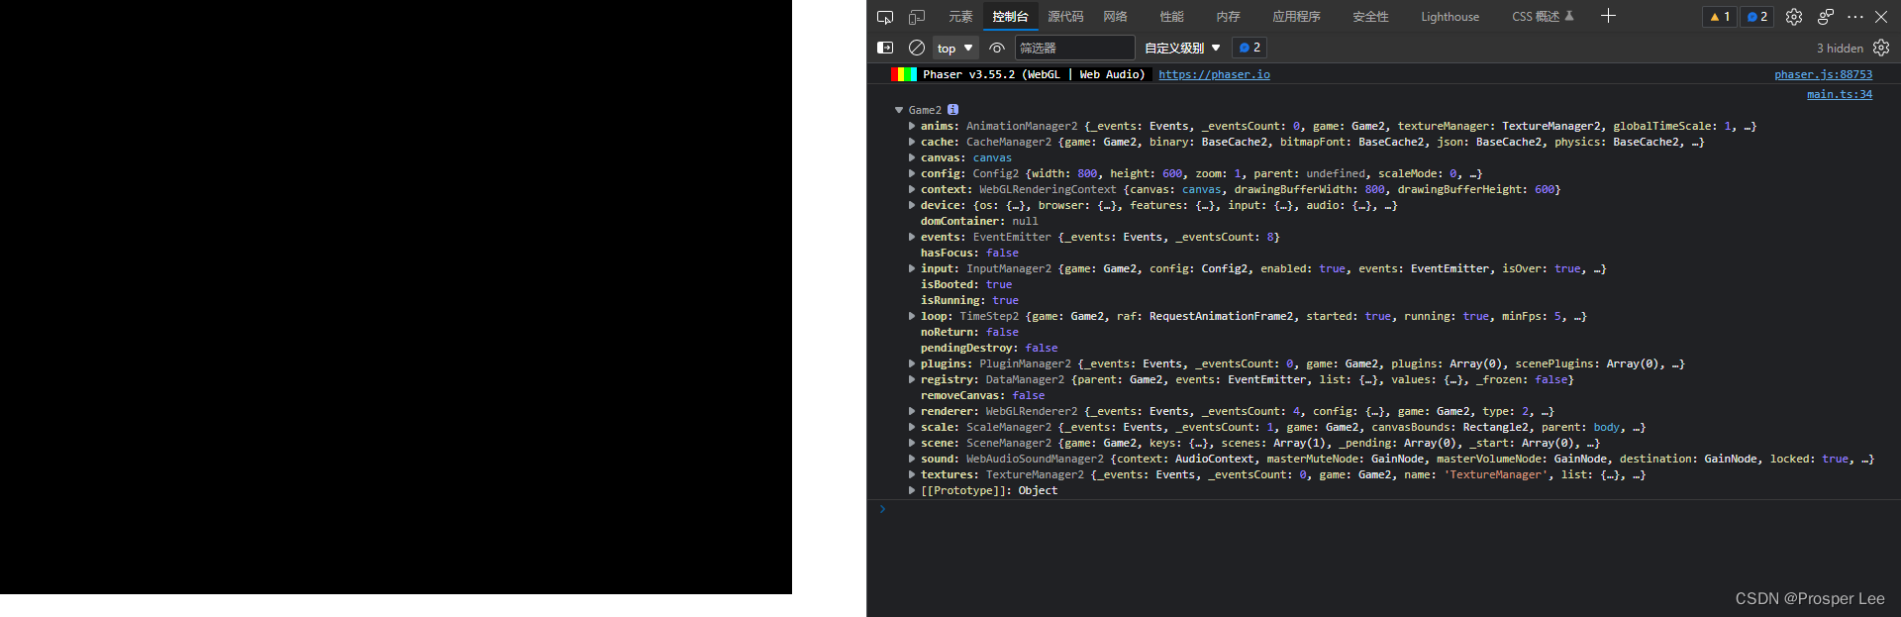This screenshot has width=1901, height=617.
Task: Expand the config: Config2 property
Action: coord(912,173)
